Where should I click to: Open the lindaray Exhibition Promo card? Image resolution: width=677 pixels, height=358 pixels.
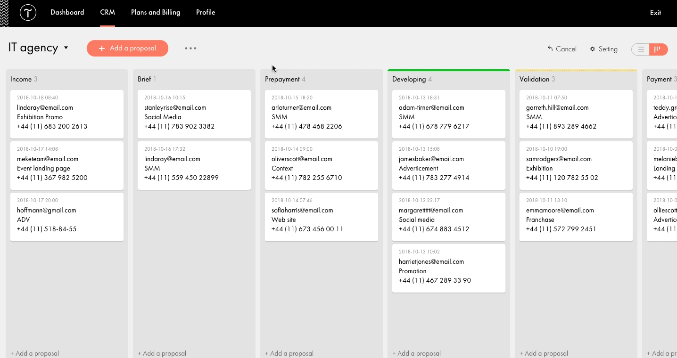click(x=66, y=114)
